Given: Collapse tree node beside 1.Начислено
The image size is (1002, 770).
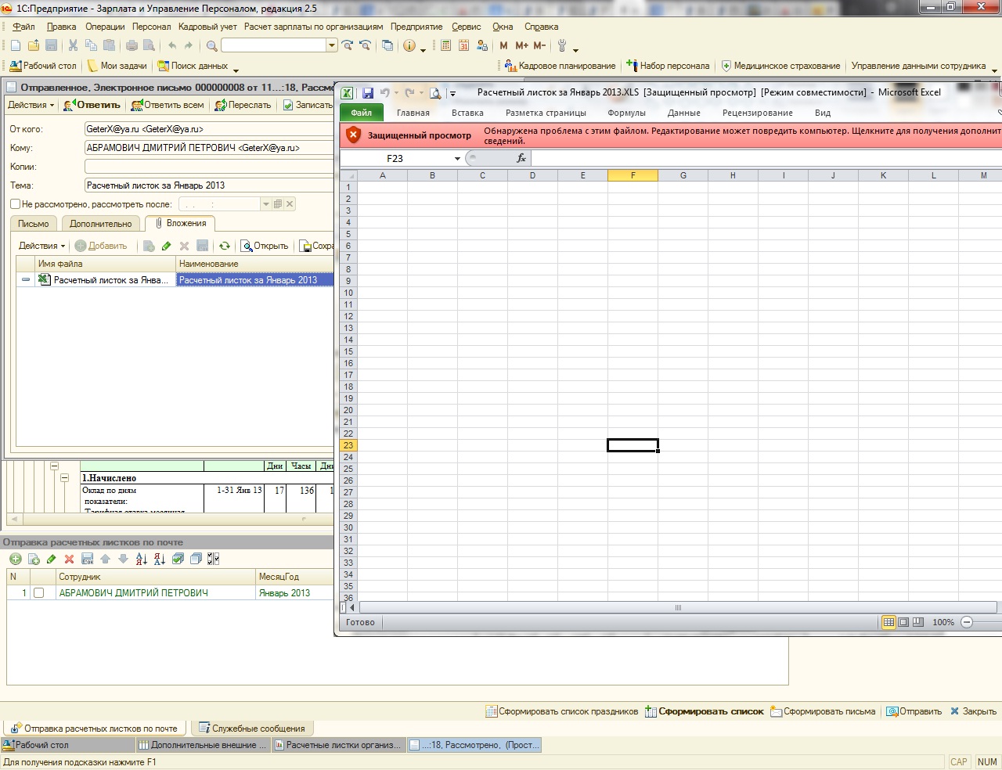Looking at the screenshot, I should 64,477.
